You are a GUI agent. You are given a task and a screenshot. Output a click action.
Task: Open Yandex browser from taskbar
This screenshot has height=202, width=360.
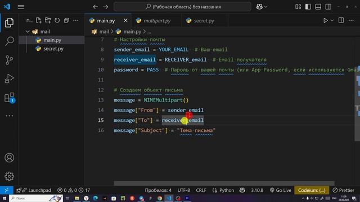point(86,198)
